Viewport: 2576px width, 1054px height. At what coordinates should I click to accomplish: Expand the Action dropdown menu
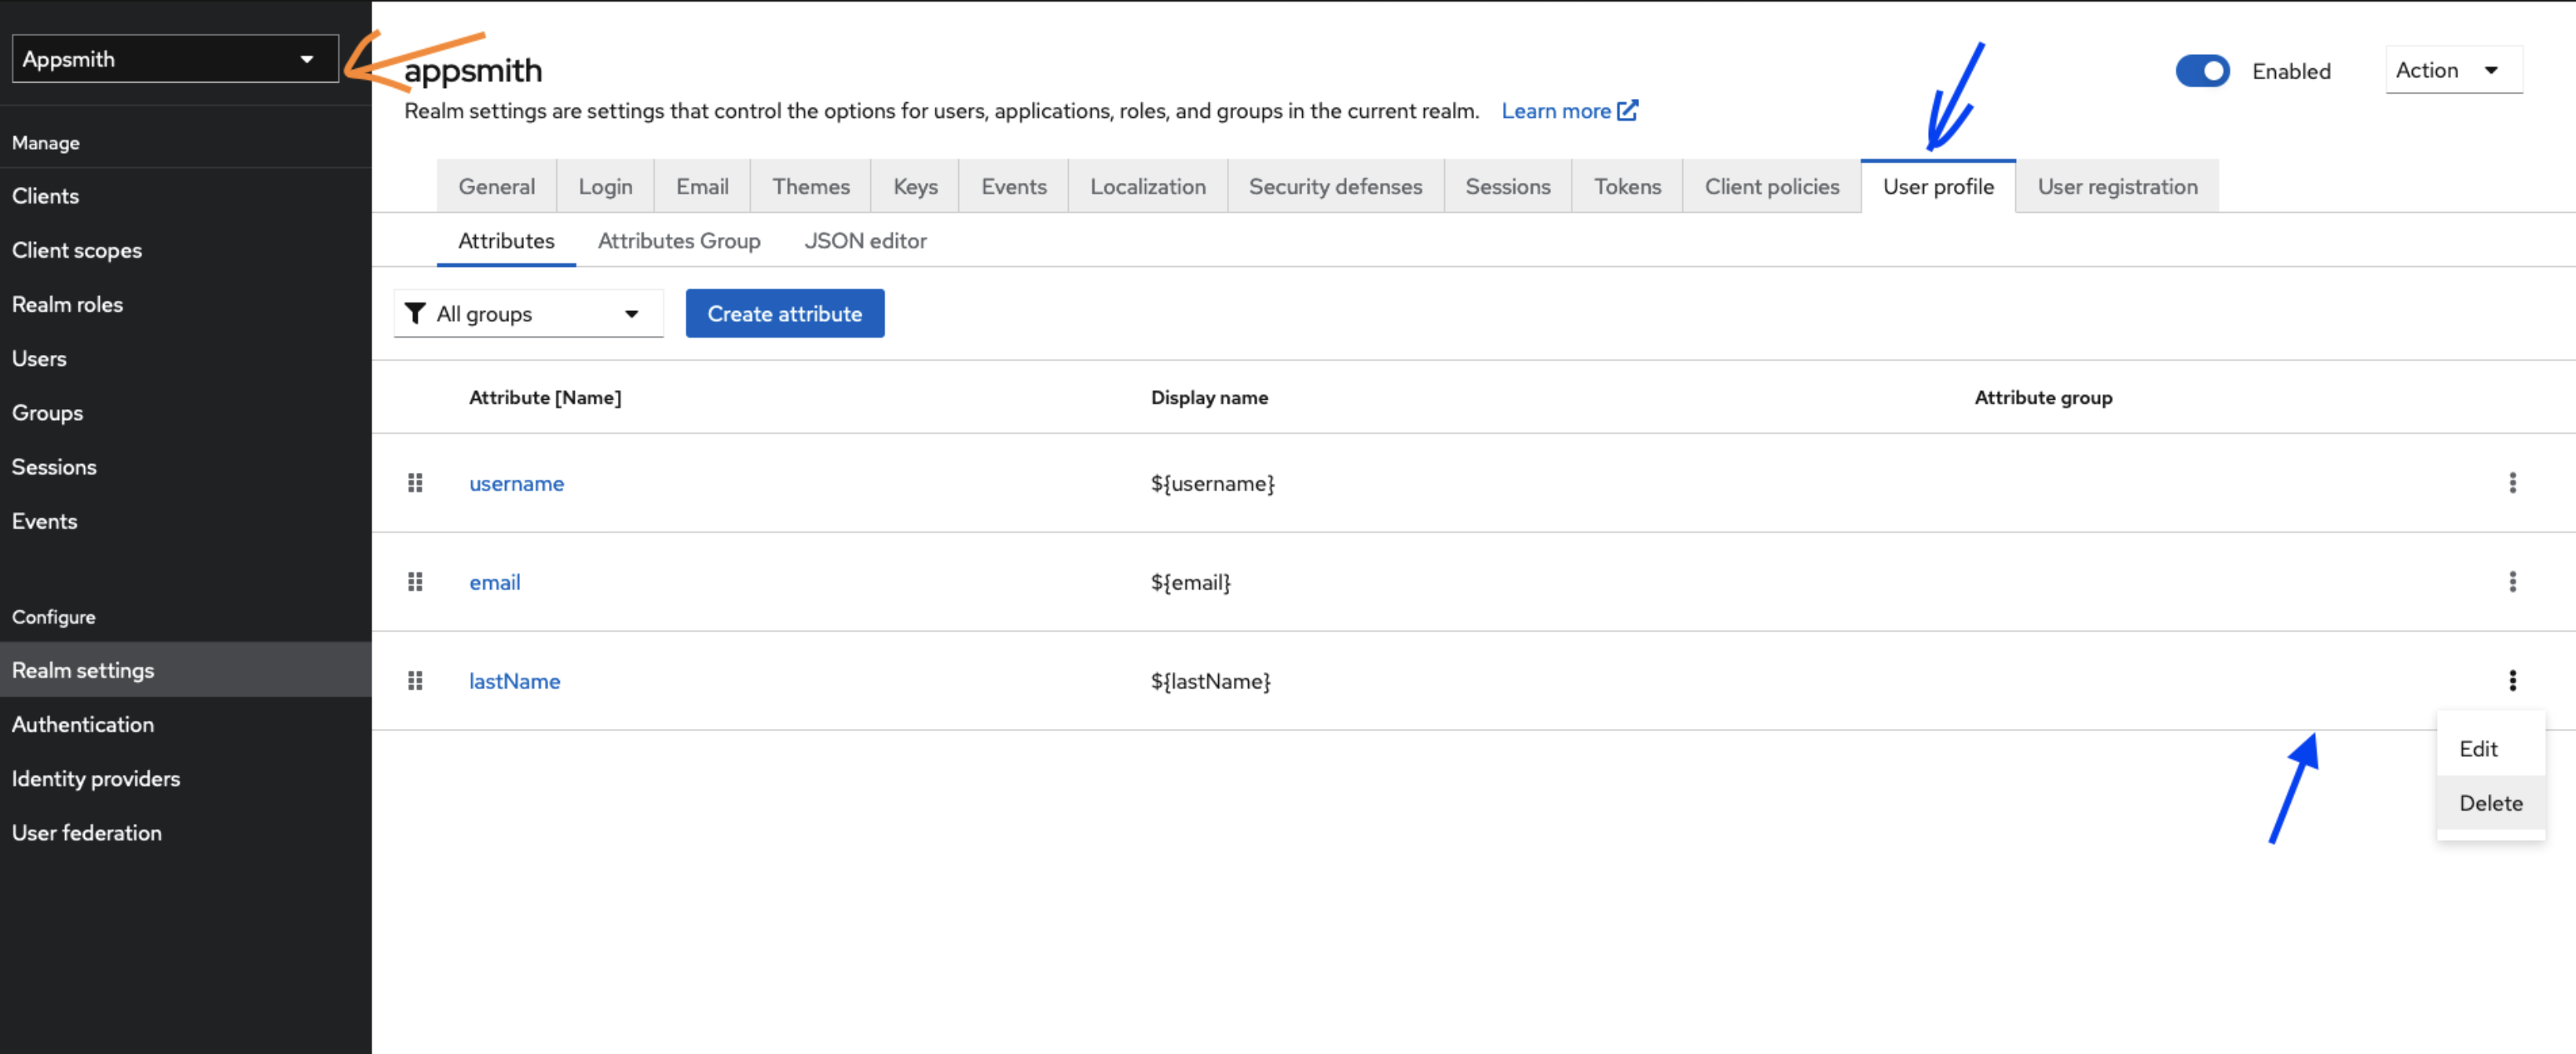click(2450, 69)
